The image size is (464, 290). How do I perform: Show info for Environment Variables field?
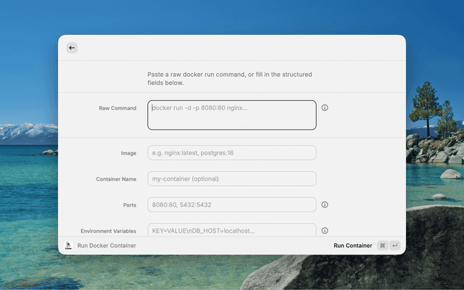pos(325,231)
